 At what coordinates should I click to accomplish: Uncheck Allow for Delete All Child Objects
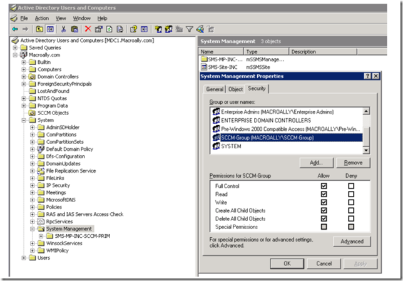[x=323, y=218]
